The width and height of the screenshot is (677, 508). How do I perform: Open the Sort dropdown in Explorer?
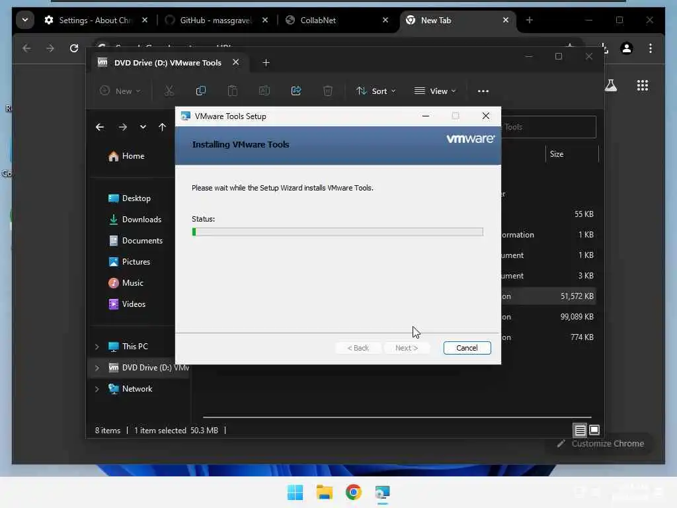click(x=376, y=91)
